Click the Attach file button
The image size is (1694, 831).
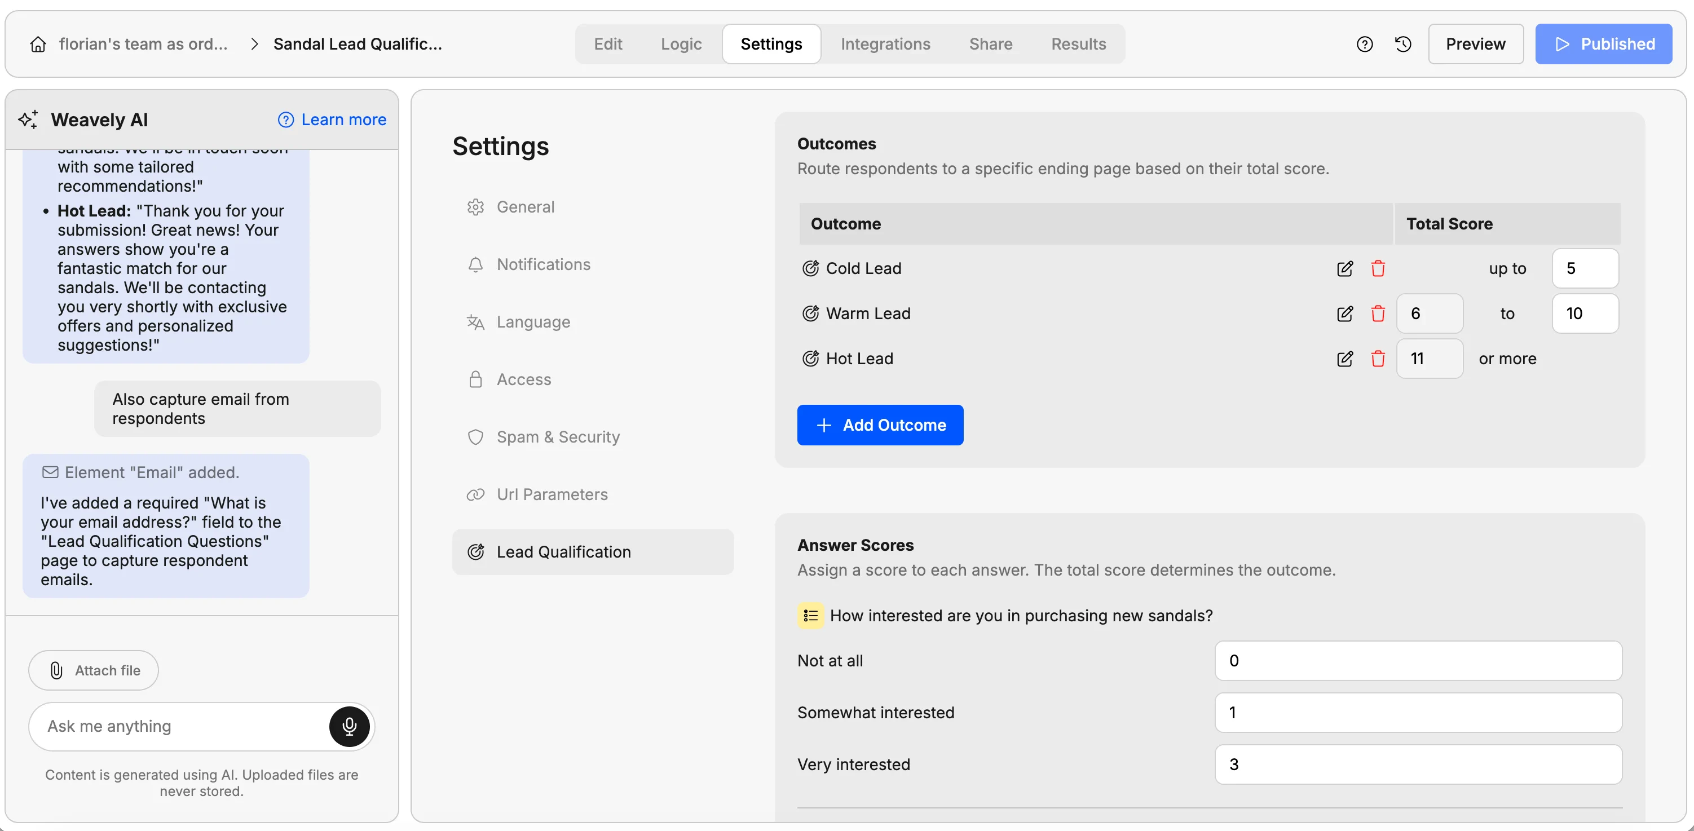click(94, 670)
